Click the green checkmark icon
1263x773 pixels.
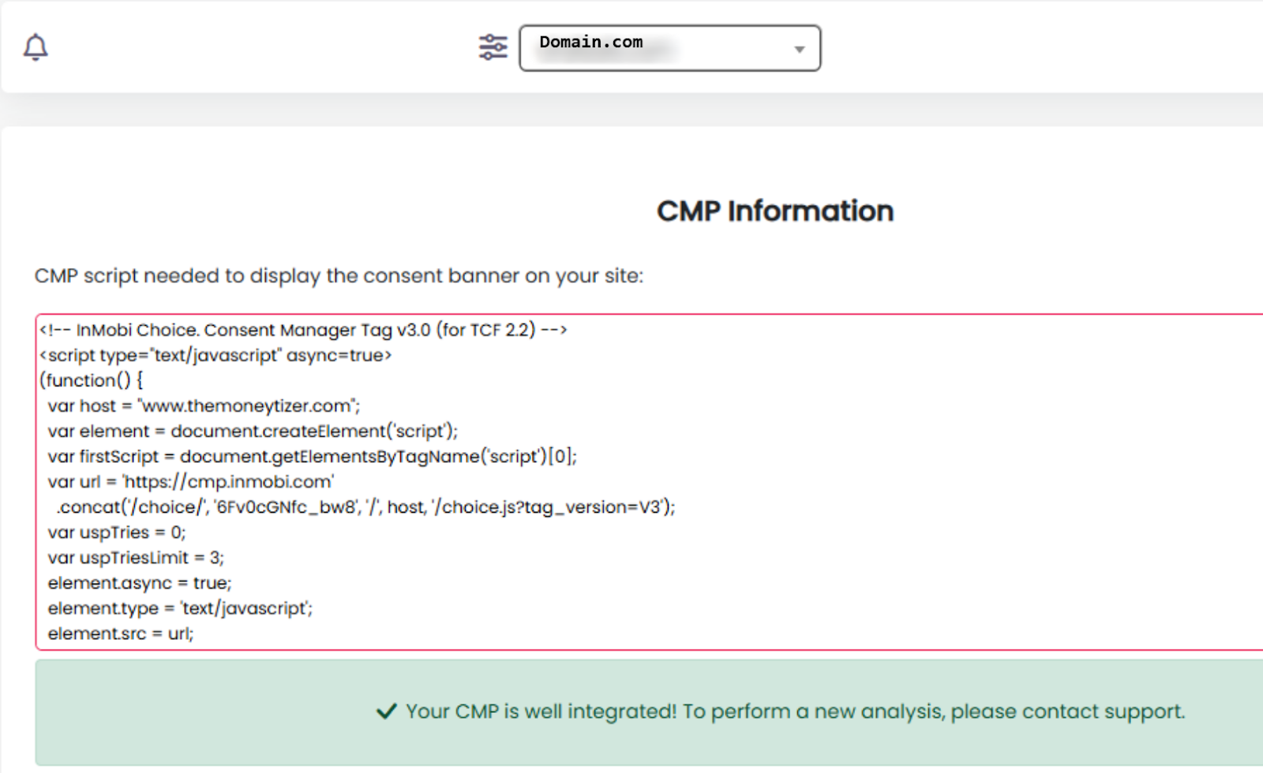point(386,711)
